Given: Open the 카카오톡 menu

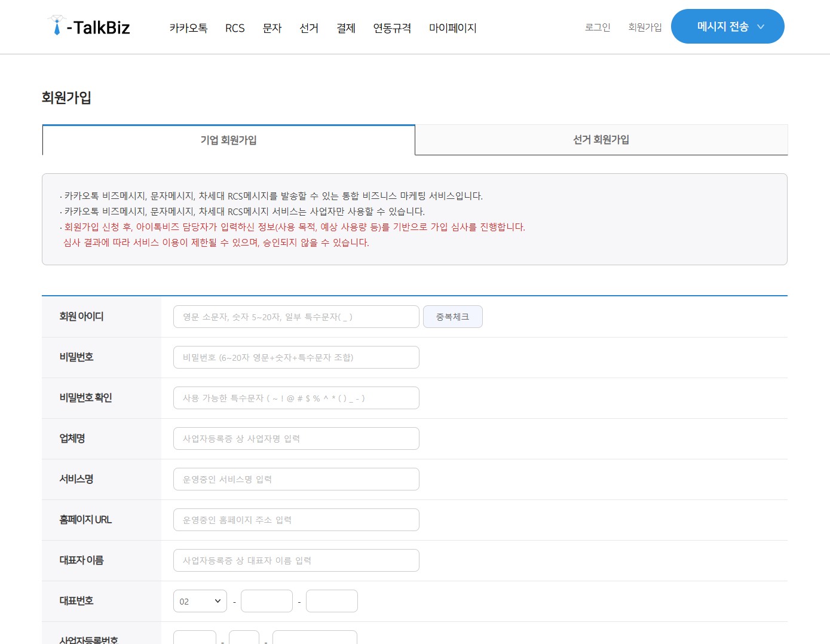Looking at the screenshot, I should click(188, 28).
